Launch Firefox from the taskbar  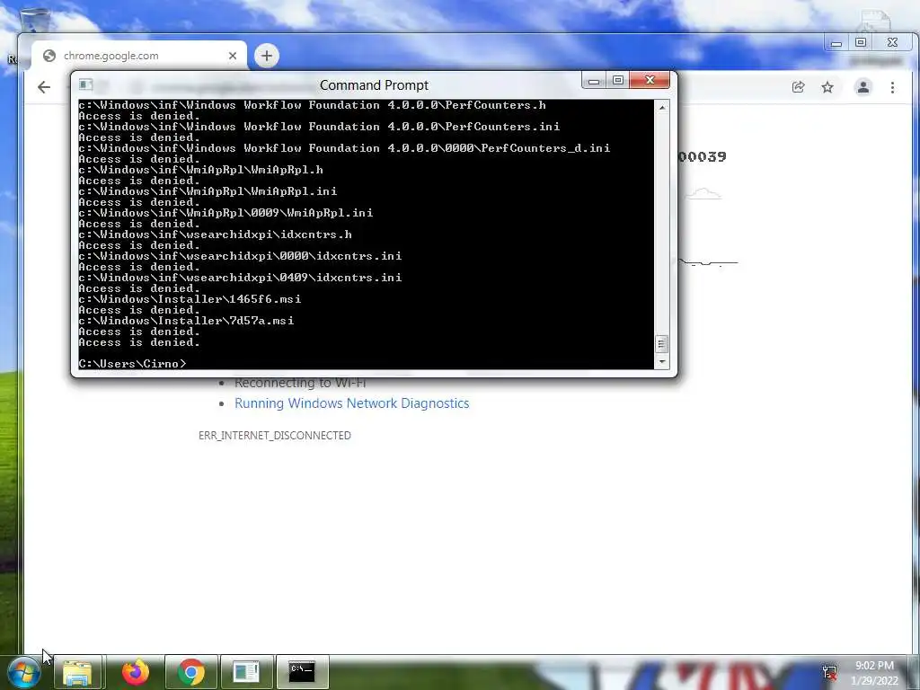[135, 672]
